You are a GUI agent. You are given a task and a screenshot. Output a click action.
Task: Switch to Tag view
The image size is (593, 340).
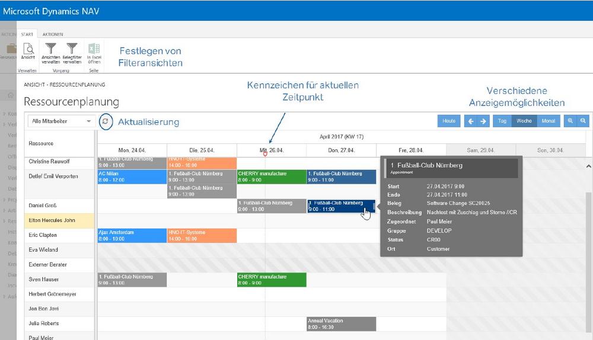502,121
